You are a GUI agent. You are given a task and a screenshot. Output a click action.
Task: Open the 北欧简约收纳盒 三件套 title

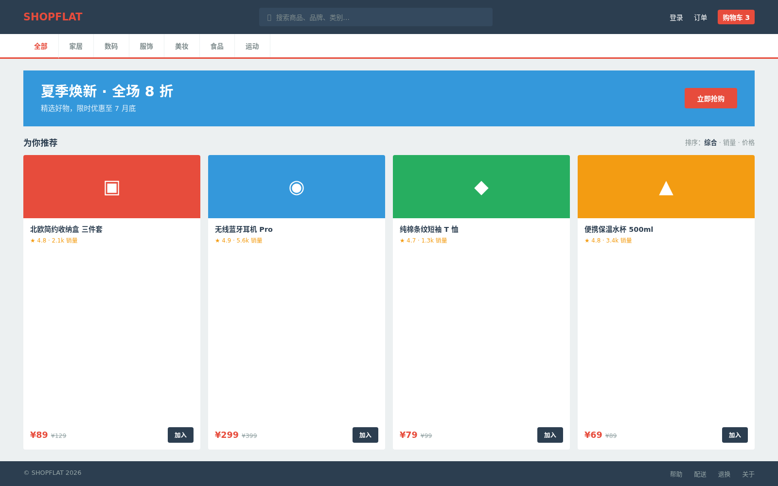point(66,229)
